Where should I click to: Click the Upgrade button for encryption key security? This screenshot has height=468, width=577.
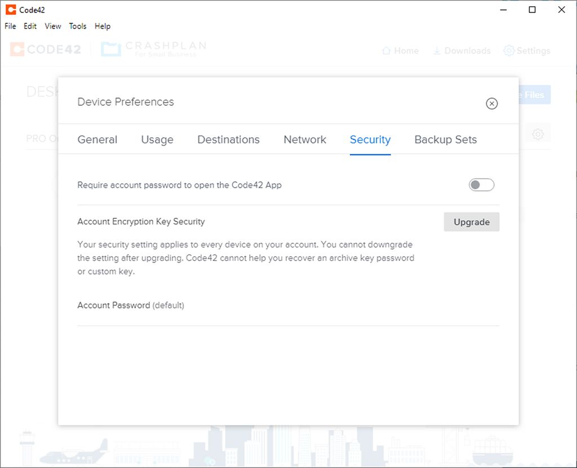coord(472,222)
